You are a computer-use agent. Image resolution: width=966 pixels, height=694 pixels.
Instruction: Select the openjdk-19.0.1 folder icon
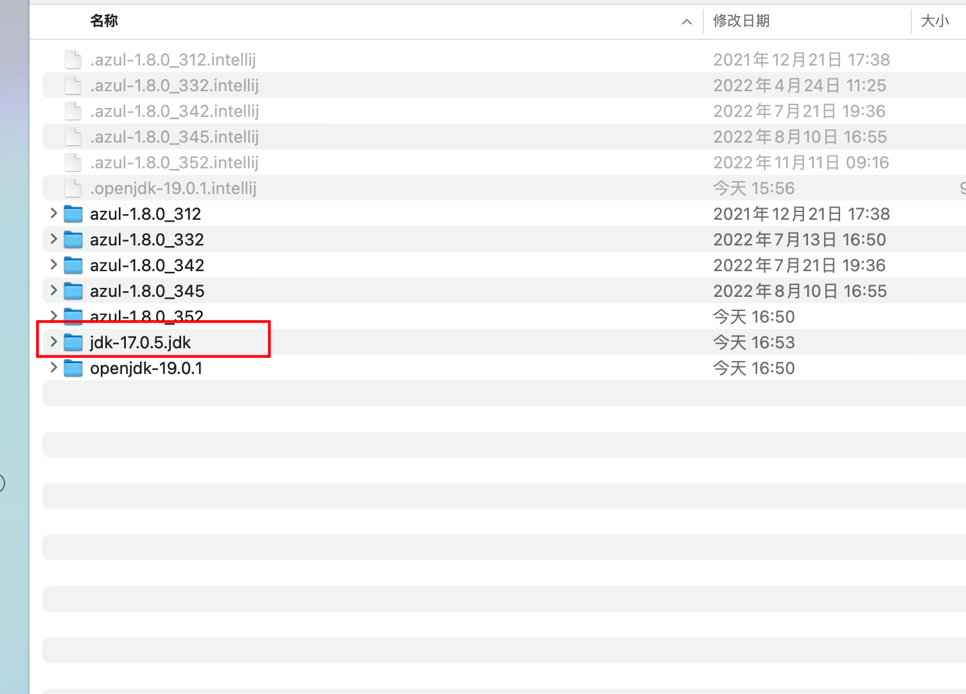[73, 368]
